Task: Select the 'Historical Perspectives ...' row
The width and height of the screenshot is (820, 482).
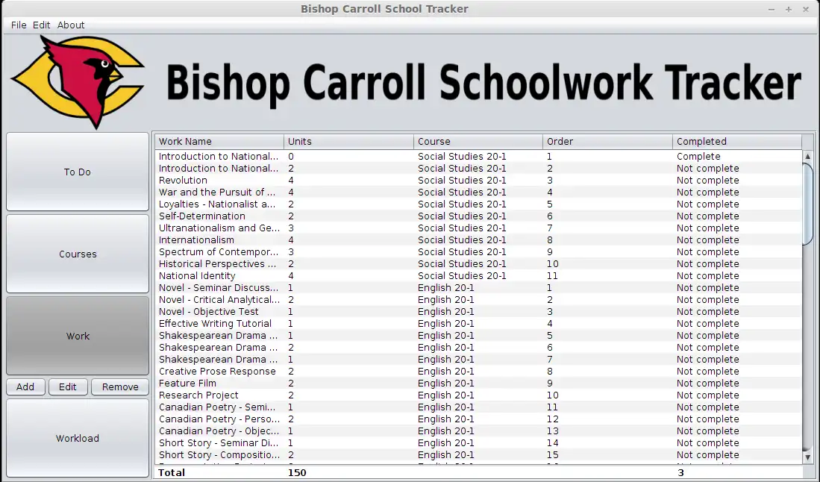Action: tap(478, 264)
